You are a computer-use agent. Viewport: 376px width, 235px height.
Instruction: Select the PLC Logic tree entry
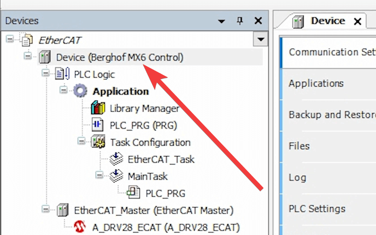[x=94, y=75]
